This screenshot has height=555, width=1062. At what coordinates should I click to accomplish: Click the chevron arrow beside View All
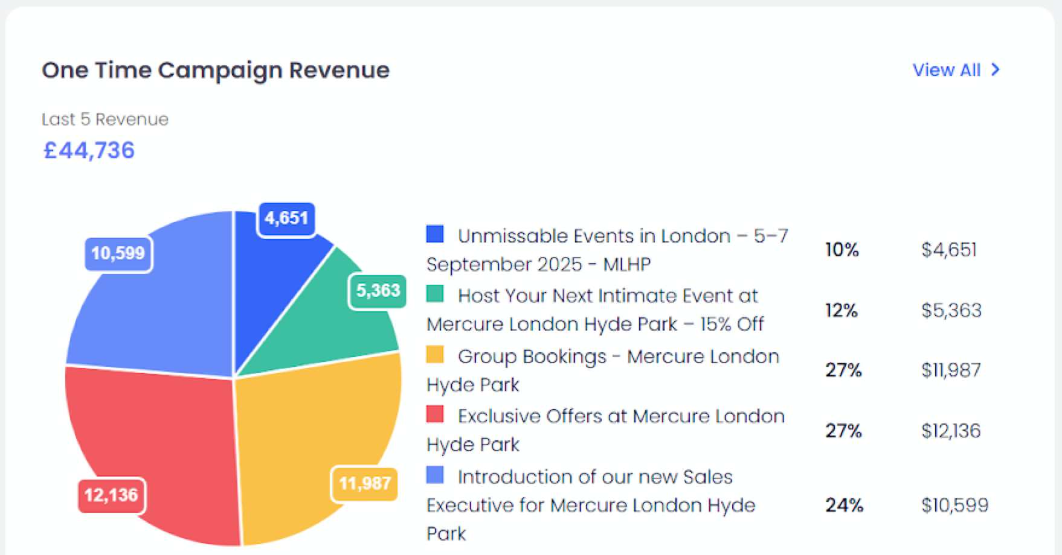point(996,70)
